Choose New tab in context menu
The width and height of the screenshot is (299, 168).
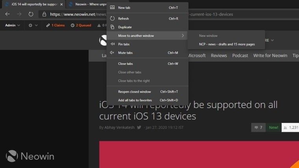125,7
